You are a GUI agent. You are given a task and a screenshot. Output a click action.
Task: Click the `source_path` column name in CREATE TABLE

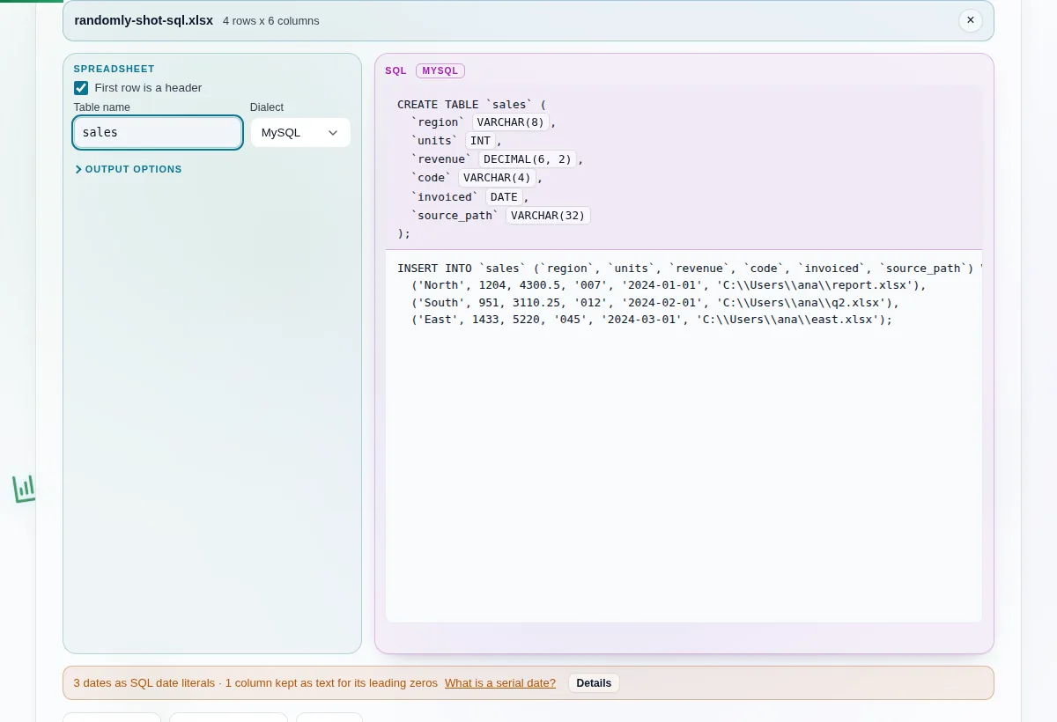455,216
